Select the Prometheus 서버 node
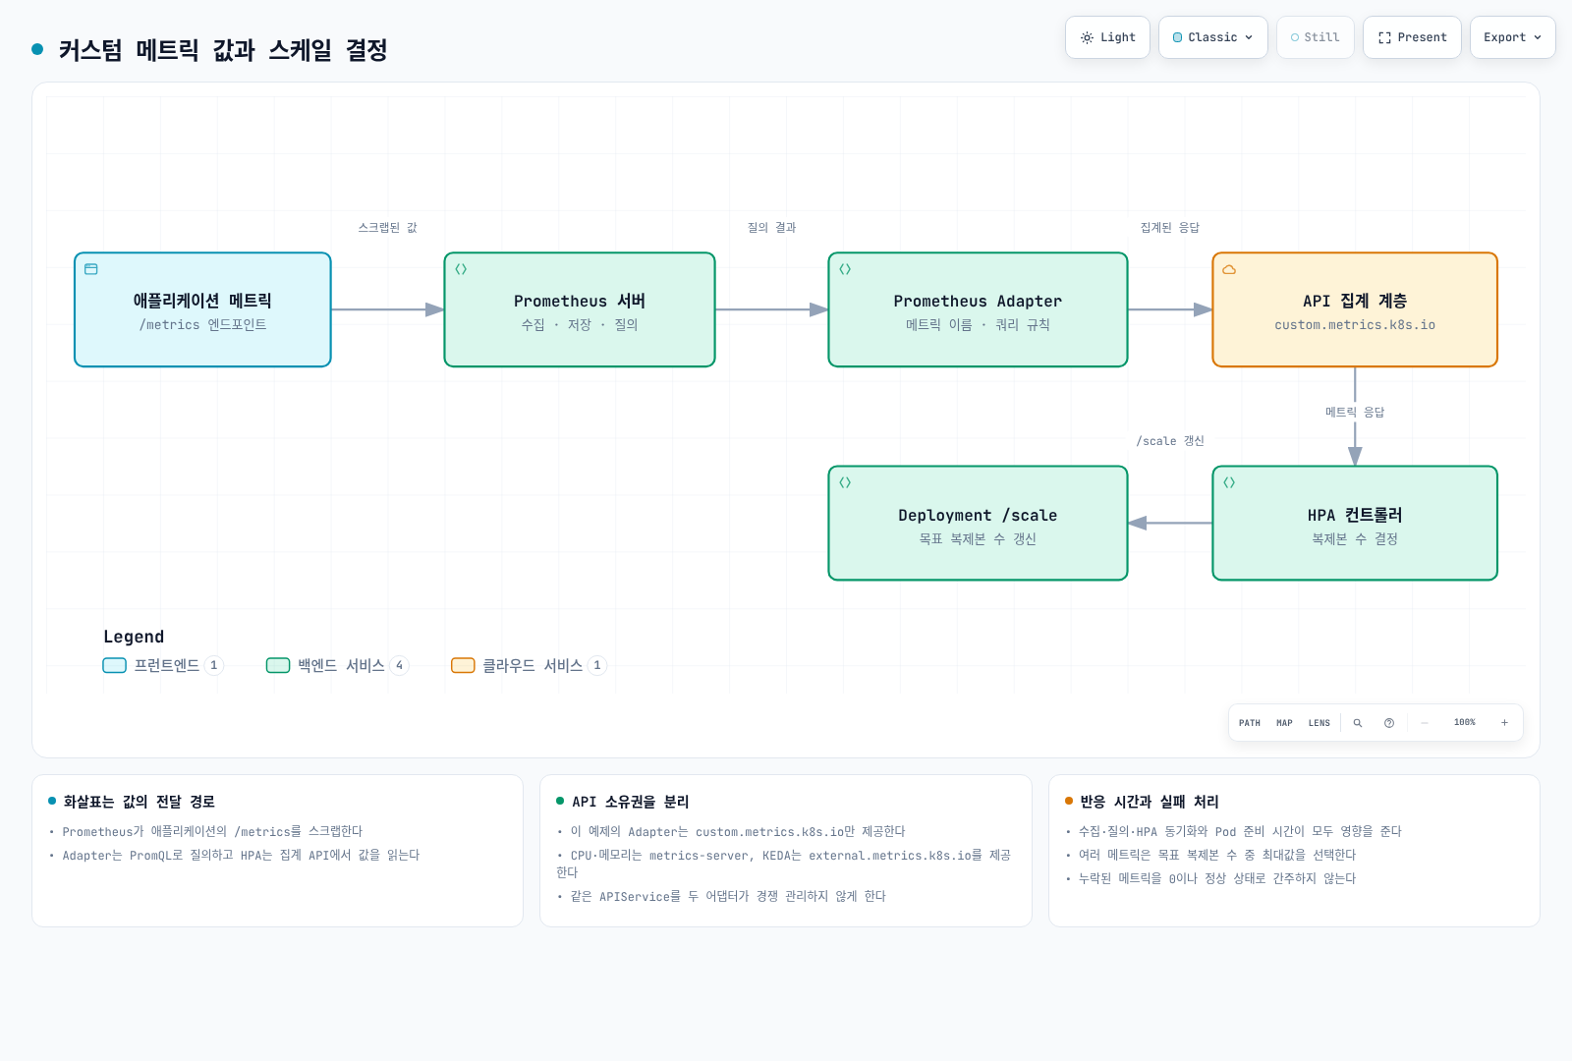 pos(580,309)
